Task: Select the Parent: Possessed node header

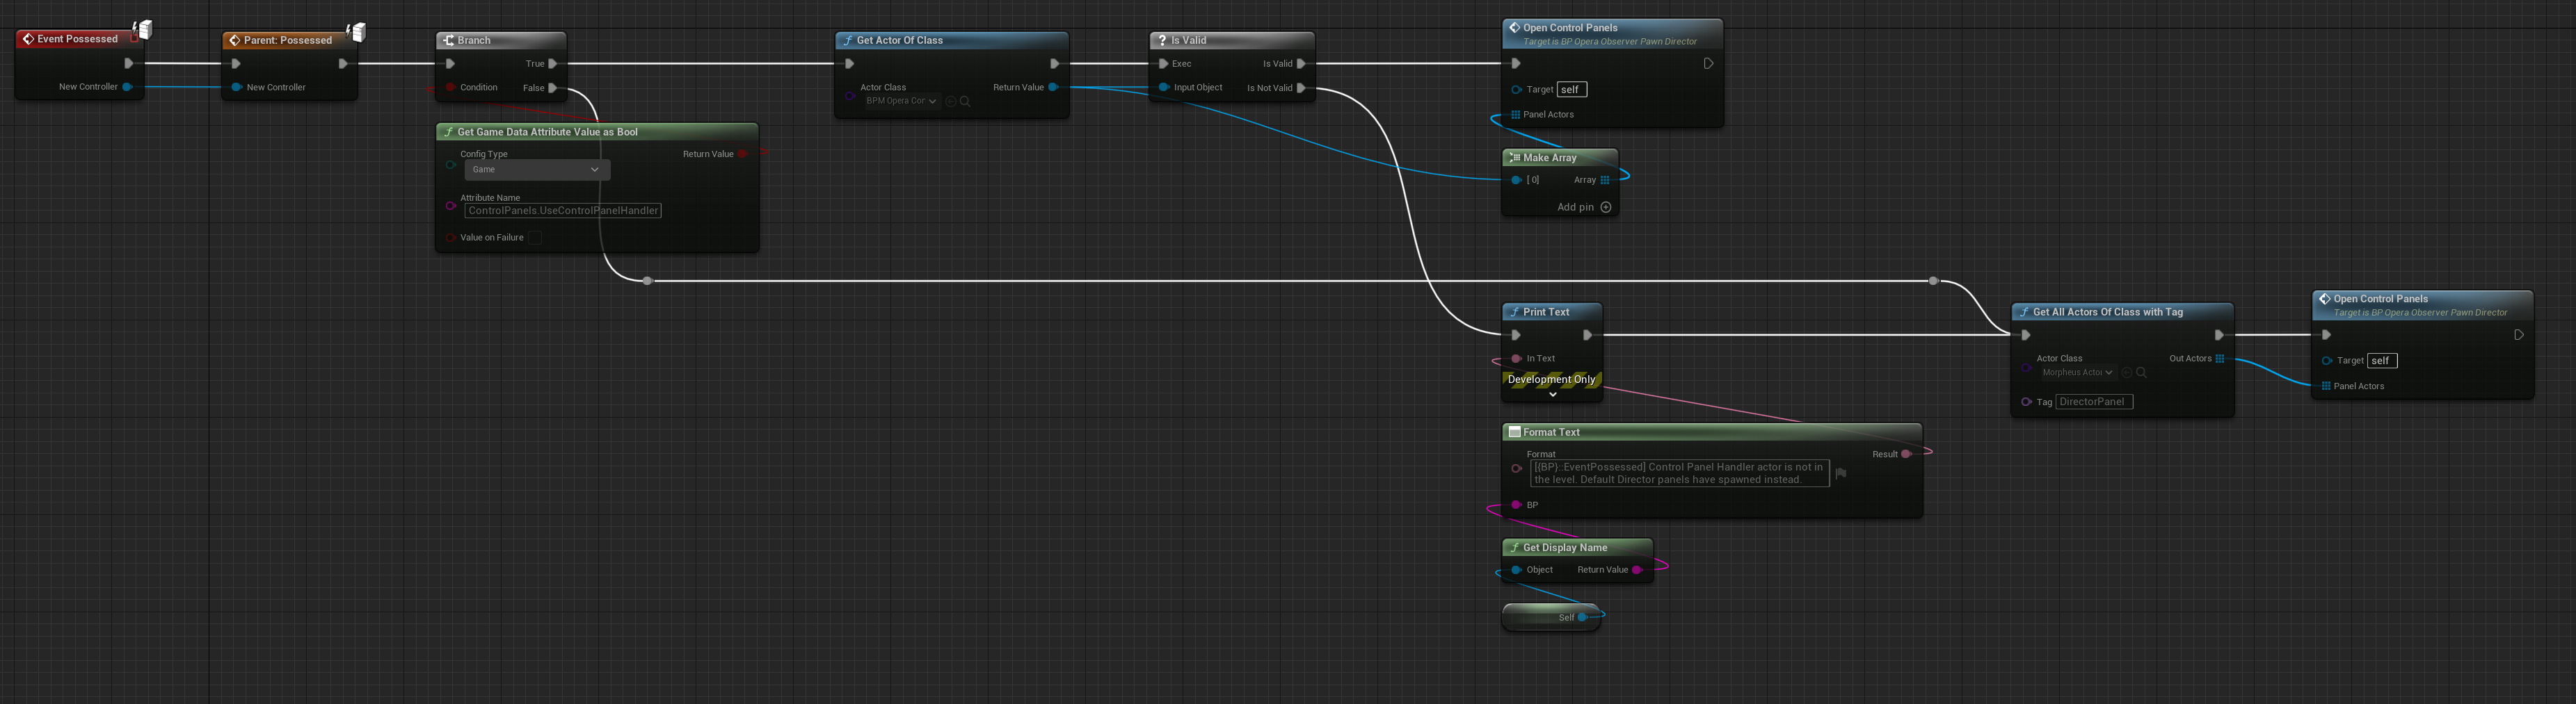Action: tap(287, 40)
